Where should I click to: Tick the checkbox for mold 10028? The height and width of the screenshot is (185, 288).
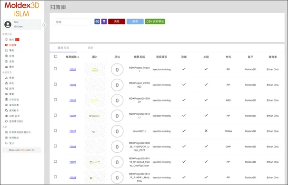pyautogui.click(x=55, y=177)
